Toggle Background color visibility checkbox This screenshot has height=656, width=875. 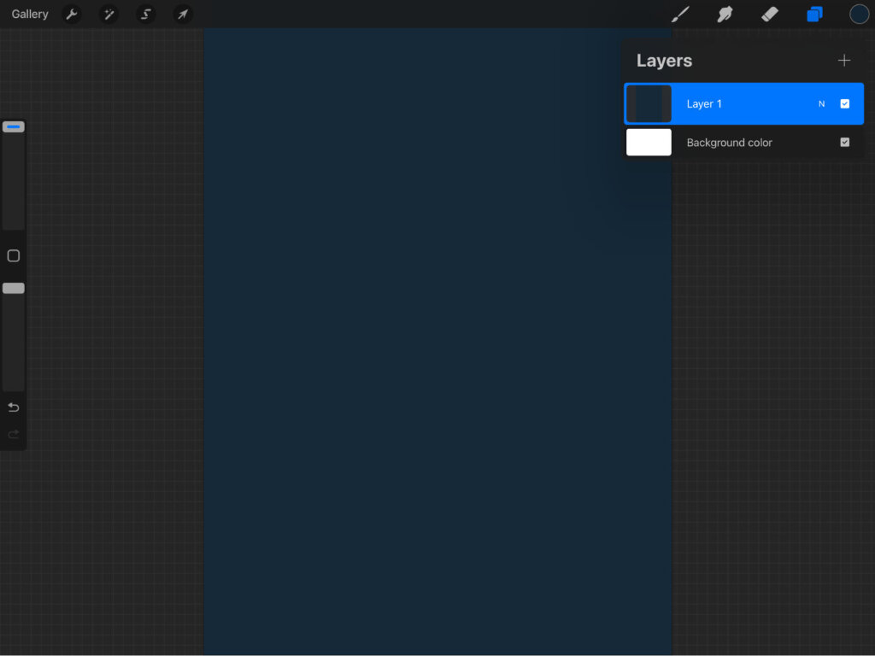pos(845,143)
